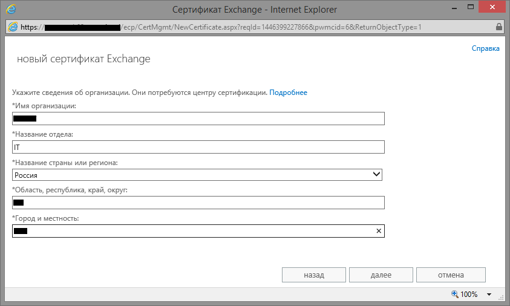Image resolution: width=510 pixels, height=306 pixels.
Task: Click the URL address bar text
Action: (x=221, y=27)
